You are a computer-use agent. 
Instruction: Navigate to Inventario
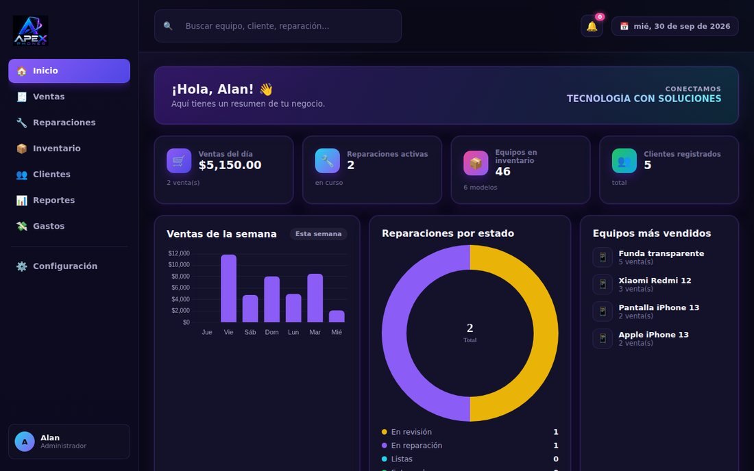[x=69, y=149]
